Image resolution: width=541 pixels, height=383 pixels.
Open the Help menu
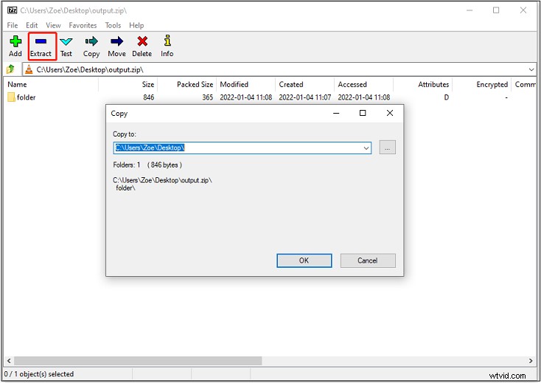coord(136,25)
